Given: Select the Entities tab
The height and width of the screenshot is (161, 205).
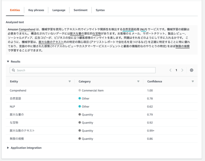Looking at the screenshot, I should point(15,10).
